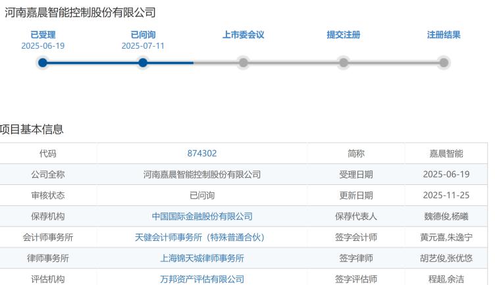Click the 天健会计师事务所 accounting firm link

[202, 238]
